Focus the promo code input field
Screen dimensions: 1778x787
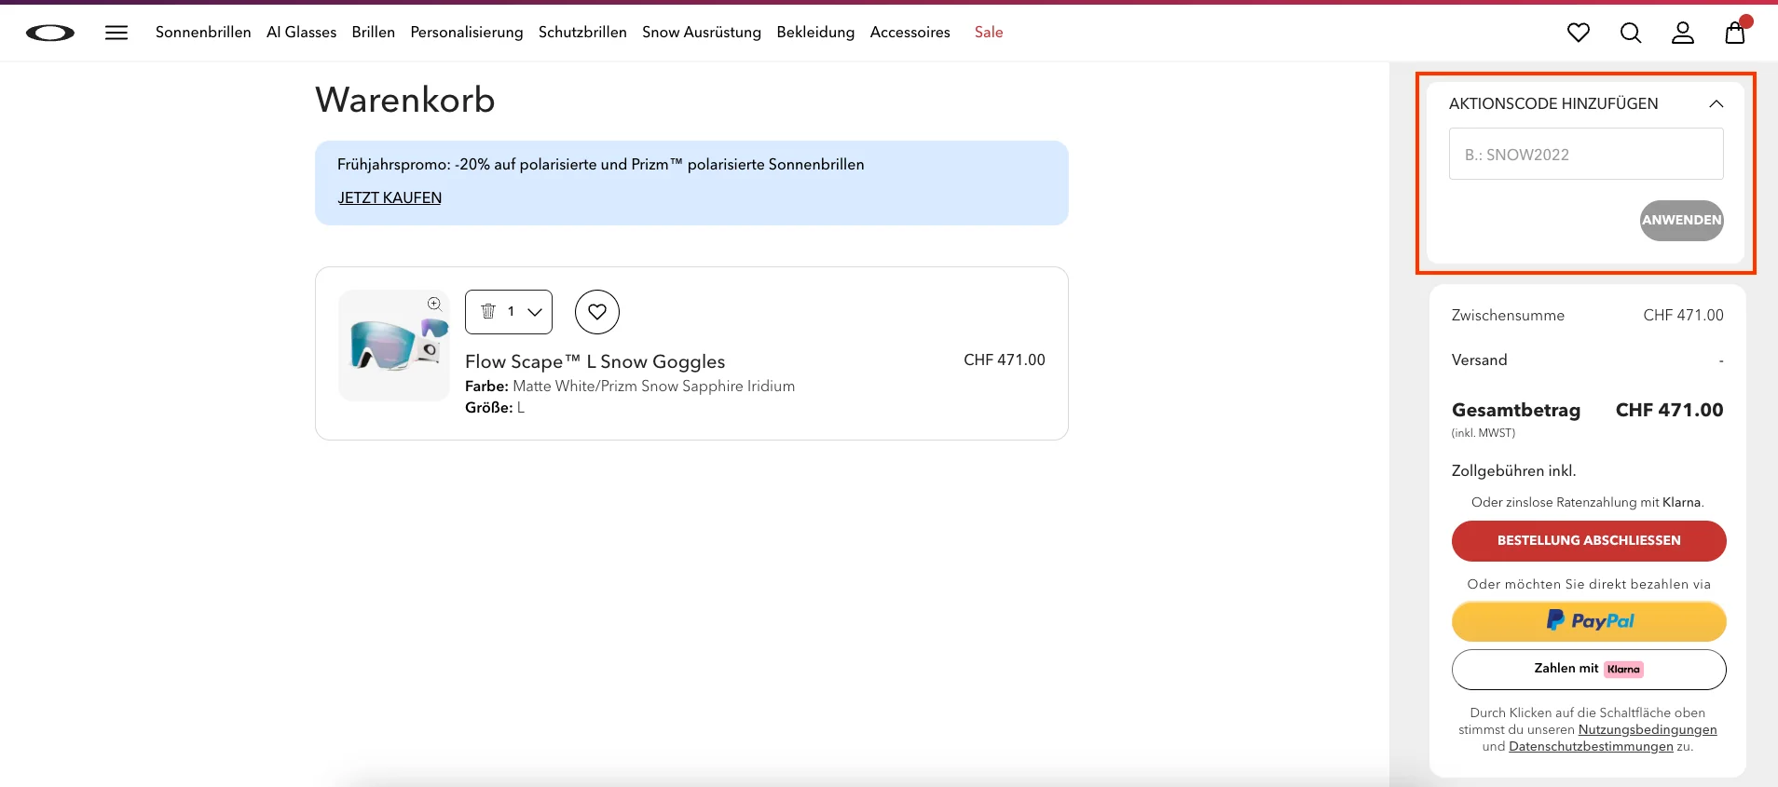point(1585,155)
